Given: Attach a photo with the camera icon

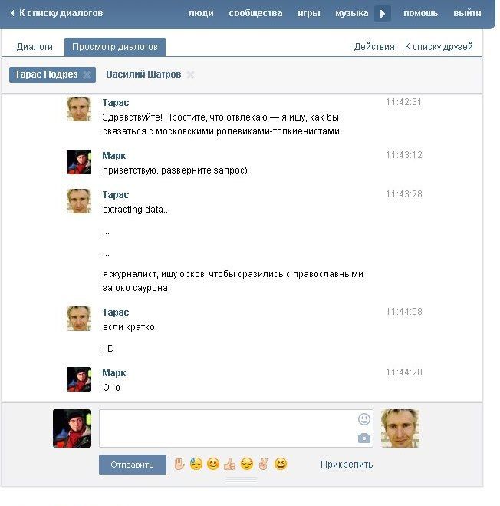Looking at the screenshot, I should [x=364, y=438].
